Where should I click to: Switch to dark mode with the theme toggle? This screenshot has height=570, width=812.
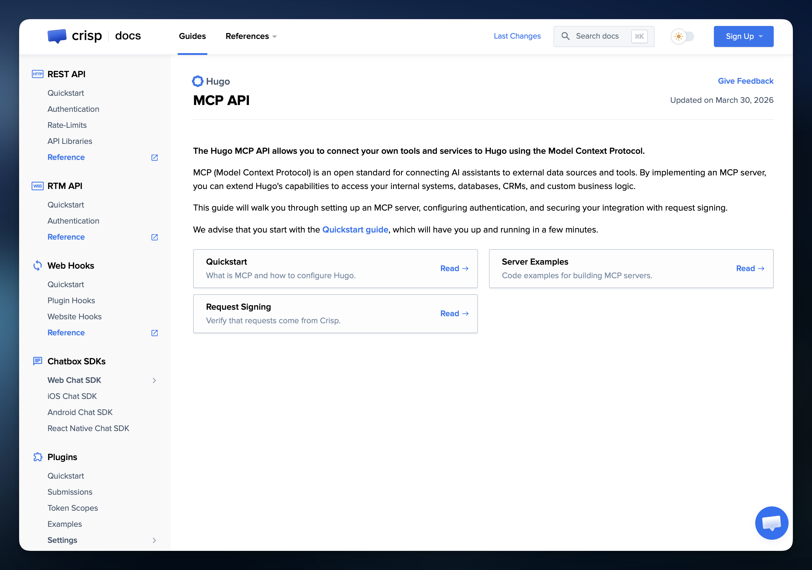click(682, 36)
